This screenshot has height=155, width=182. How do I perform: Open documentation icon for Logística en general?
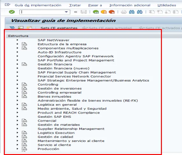pos(24,105)
